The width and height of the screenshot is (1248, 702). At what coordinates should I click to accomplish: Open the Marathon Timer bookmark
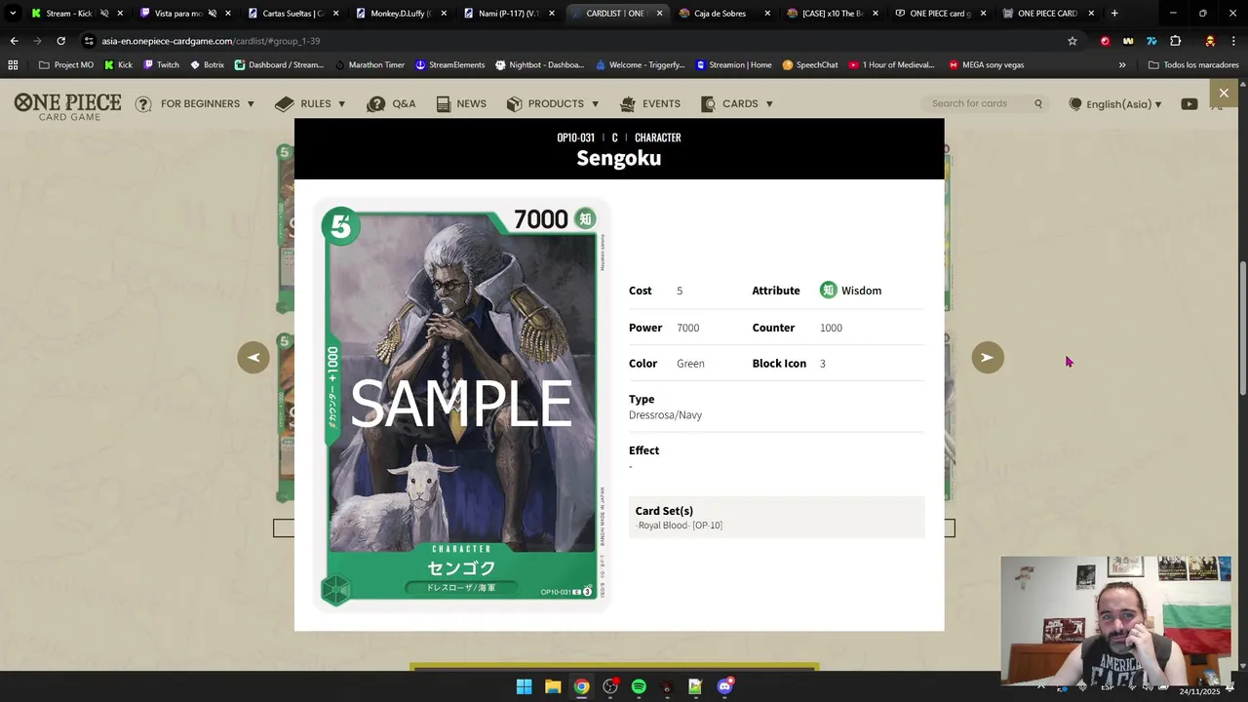click(370, 65)
